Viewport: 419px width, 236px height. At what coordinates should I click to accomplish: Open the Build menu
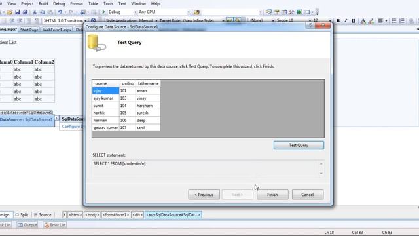click(43, 4)
